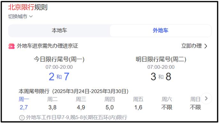This screenshot has width=220, height=123.
Task: Click 不限 under 周六
Action: coord(167,107)
